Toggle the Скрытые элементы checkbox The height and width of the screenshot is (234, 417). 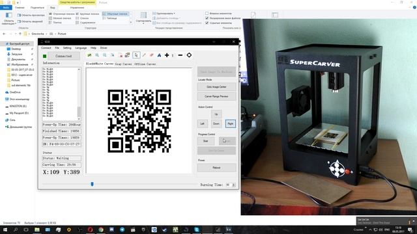(x=207, y=23)
